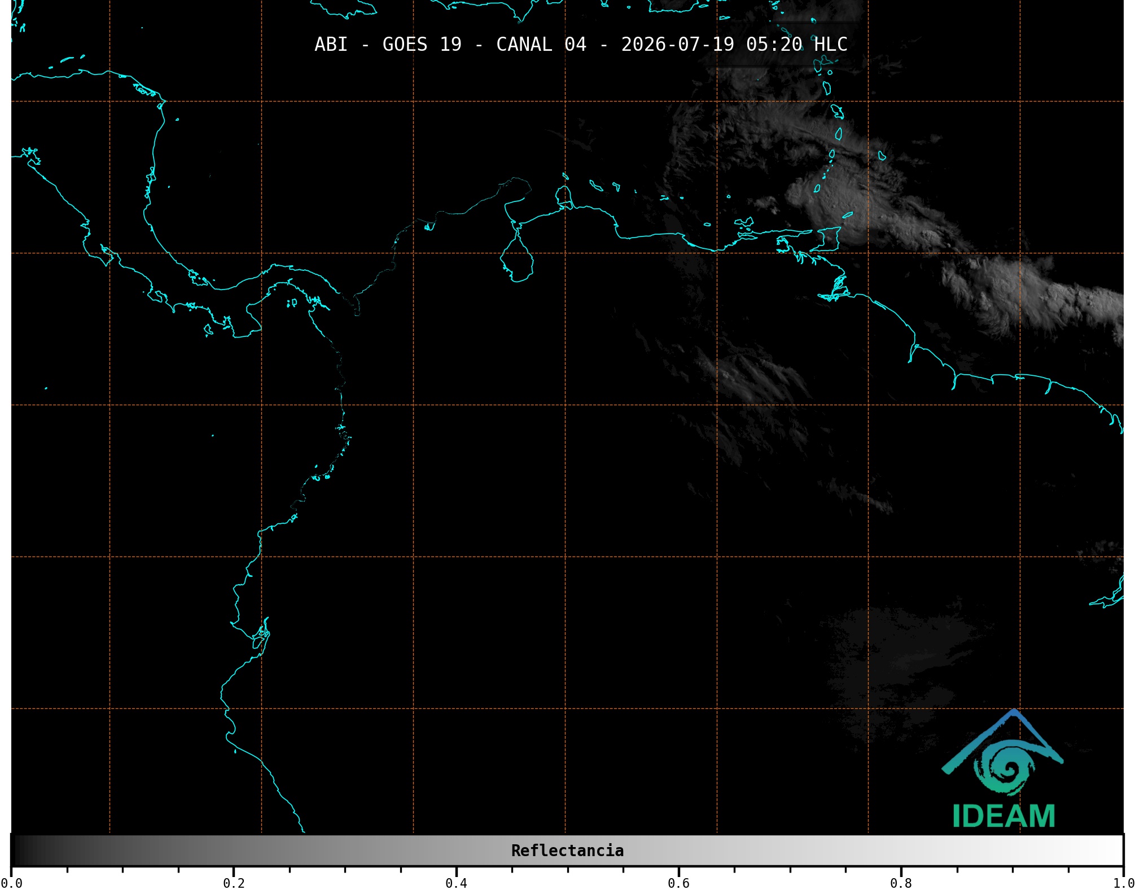Click the 0.0 colorbar tick label
The image size is (1135, 890).
coord(11,883)
